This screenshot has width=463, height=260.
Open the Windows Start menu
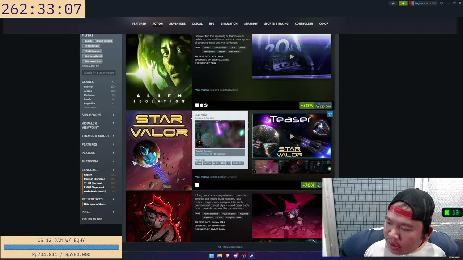(212, 256)
